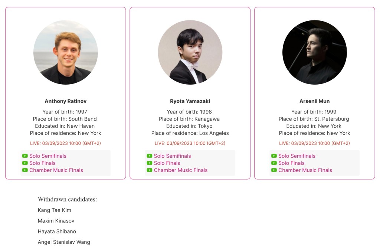Watch Ryota Yamazaki's Solo Finals video

167,163
